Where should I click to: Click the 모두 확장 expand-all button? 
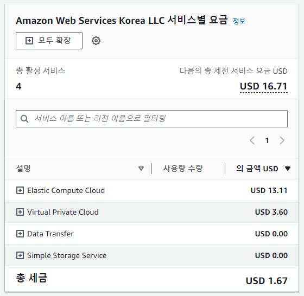[x=49, y=41]
